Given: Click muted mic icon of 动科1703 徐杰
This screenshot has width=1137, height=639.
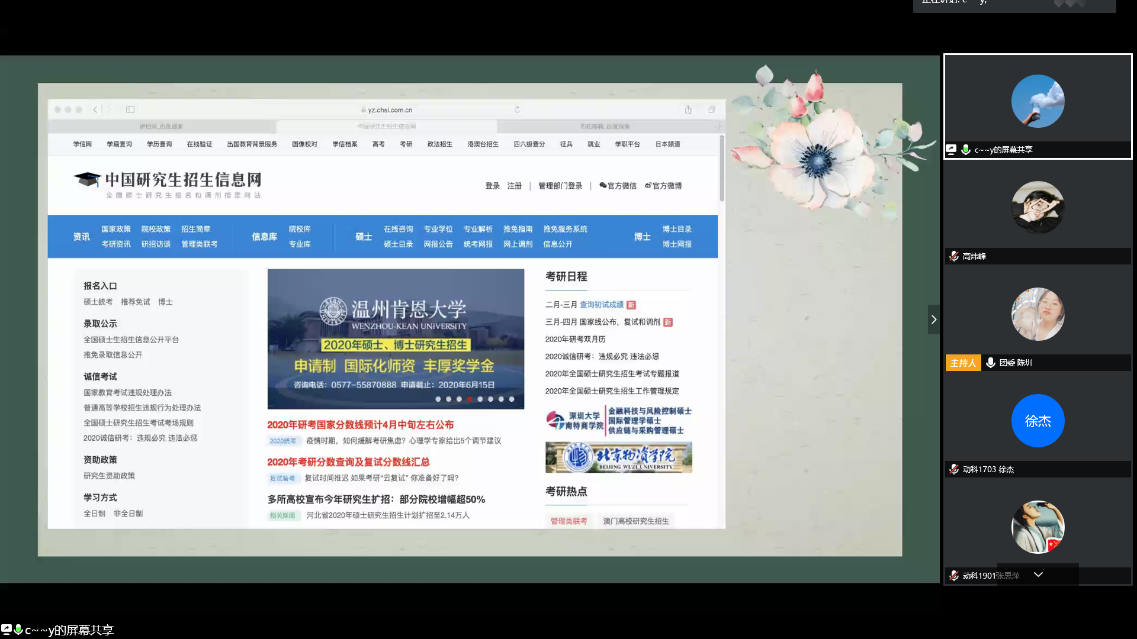Looking at the screenshot, I should click(953, 469).
